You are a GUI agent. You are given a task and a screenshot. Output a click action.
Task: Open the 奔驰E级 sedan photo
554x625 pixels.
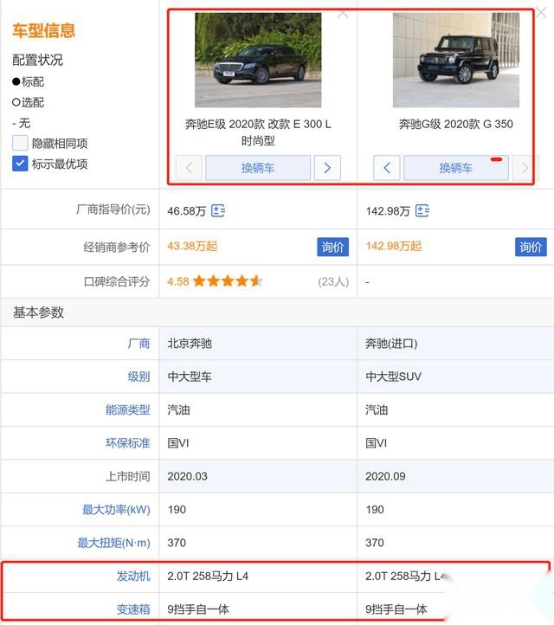pyautogui.click(x=258, y=60)
